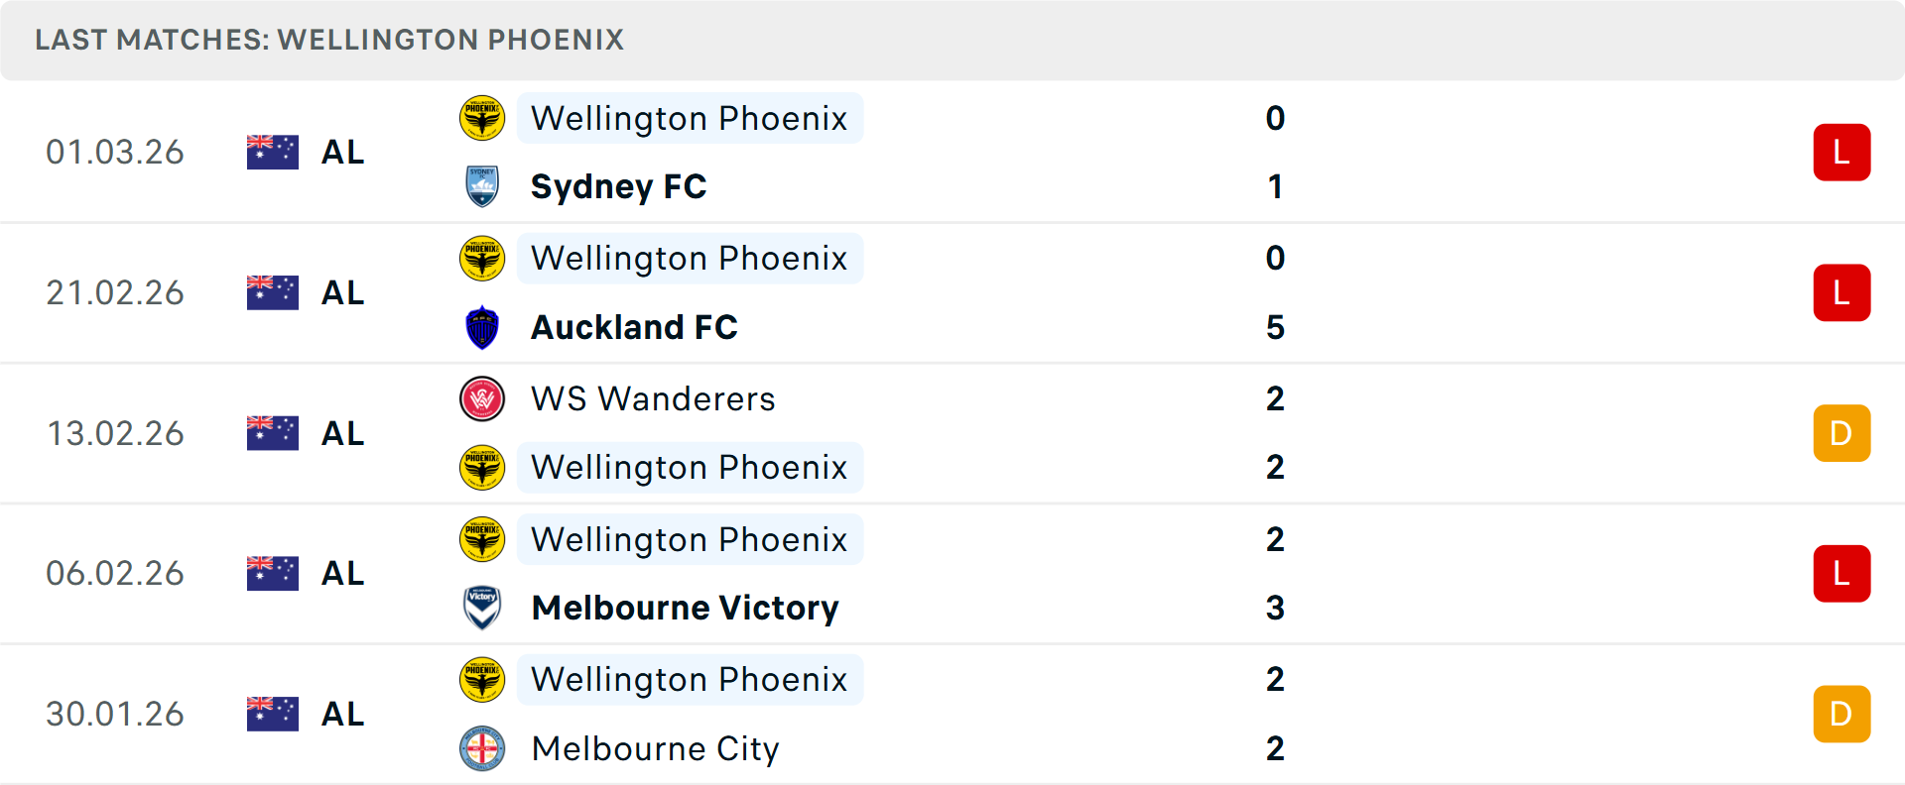Image resolution: width=1905 pixels, height=785 pixels.
Task: Open the AL competition label on 13.02.26 row
Action: click(x=342, y=433)
